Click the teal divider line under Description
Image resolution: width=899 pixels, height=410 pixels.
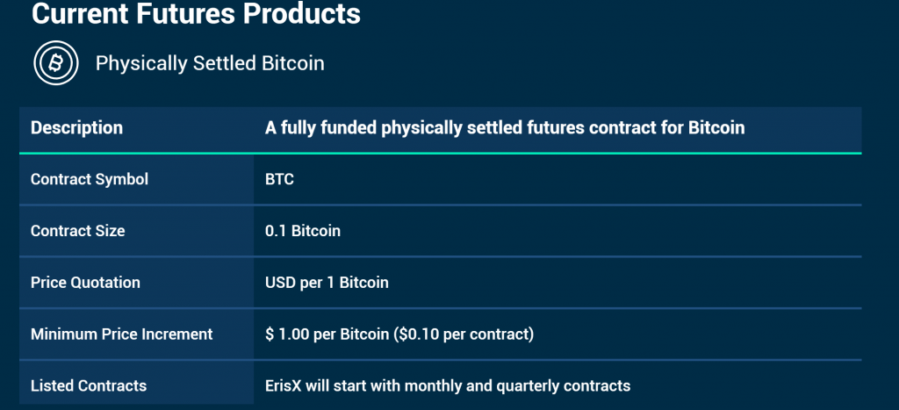440,154
